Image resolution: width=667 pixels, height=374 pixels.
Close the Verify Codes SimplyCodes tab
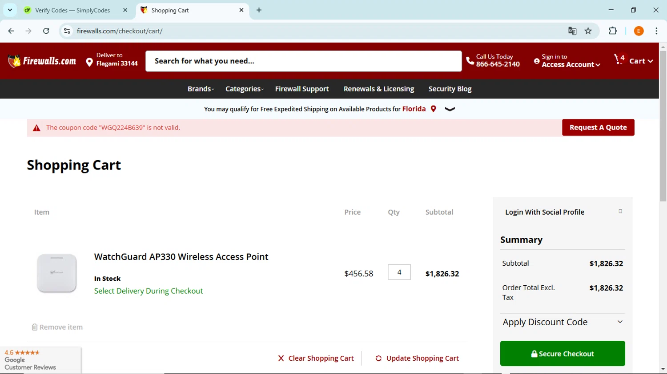[125, 10]
